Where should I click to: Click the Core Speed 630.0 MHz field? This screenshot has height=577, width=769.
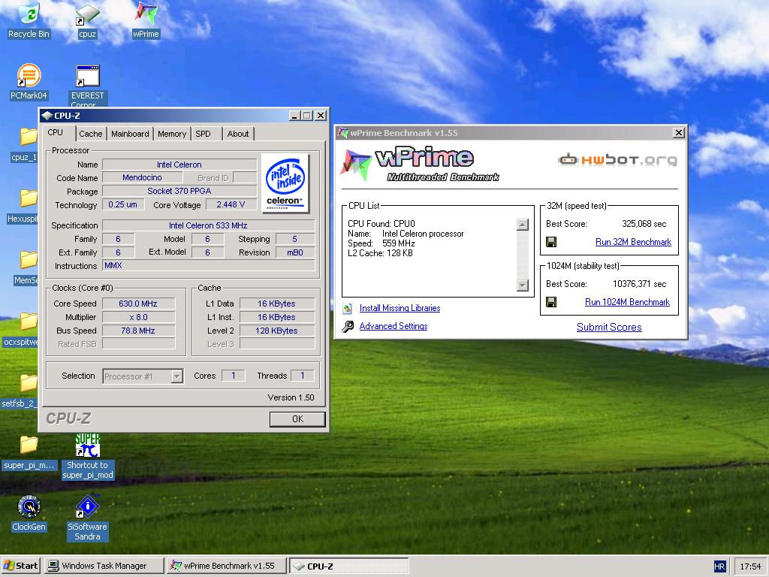pyautogui.click(x=138, y=304)
